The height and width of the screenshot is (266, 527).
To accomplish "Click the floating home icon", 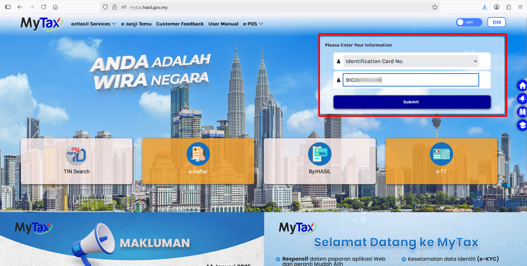I will point(522,86).
